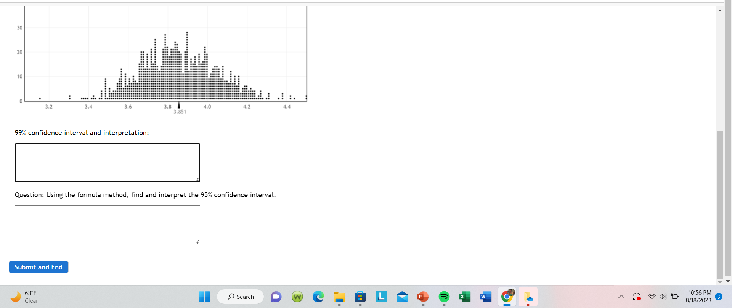732x308 pixels.
Task: Launch Microsoft Edge from the taskbar
Action: [x=318, y=297]
